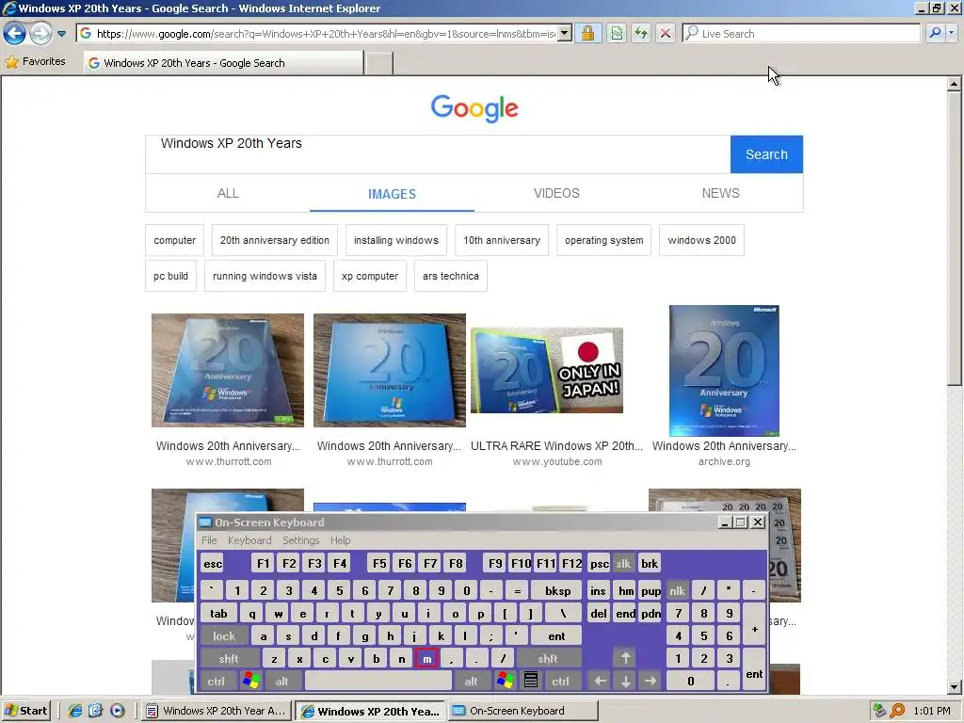Open the recent pages dropdown arrow
964x723 pixels.
(x=61, y=34)
